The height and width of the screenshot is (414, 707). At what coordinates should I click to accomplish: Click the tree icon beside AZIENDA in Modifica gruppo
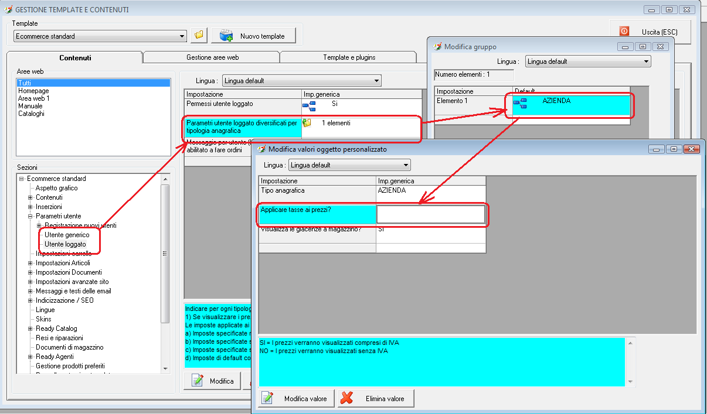coord(520,104)
